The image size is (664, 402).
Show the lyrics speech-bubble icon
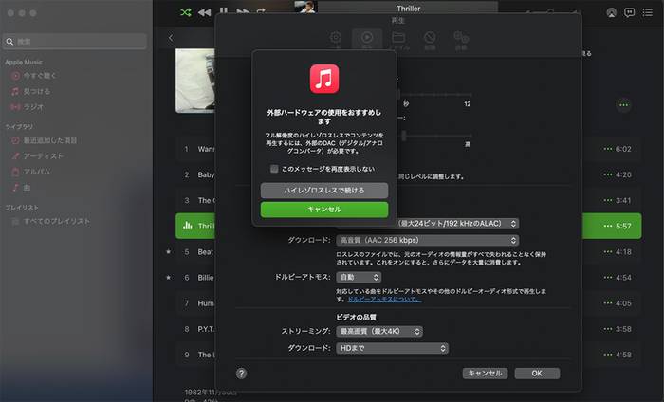[x=629, y=12]
